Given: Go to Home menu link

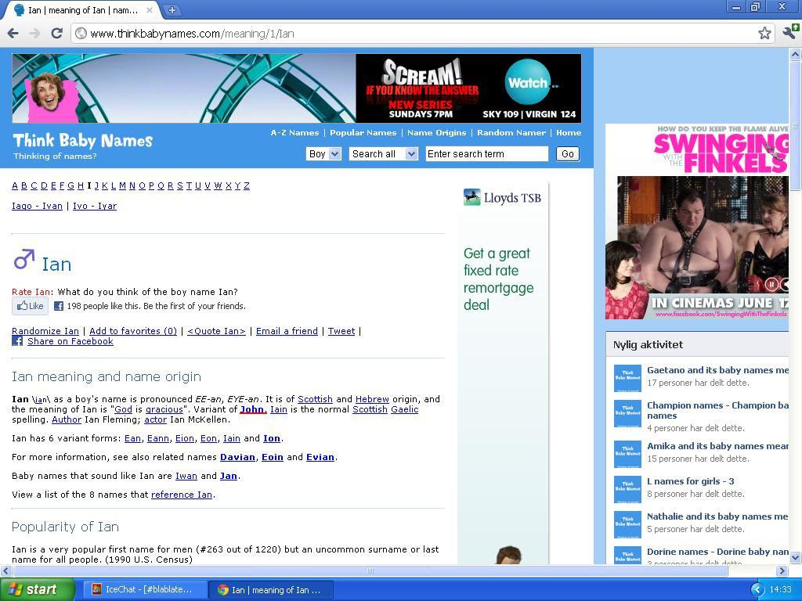Looking at the screenshot, I should tap(569, 133).
